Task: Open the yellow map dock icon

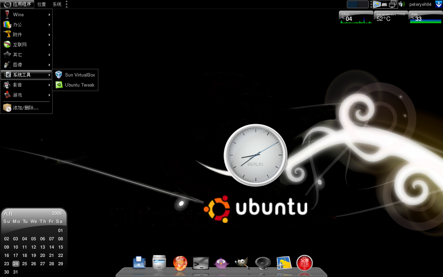Action: [x=284, y=263]
